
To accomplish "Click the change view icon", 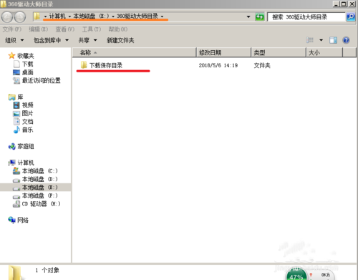I will [x=310, y=40].
